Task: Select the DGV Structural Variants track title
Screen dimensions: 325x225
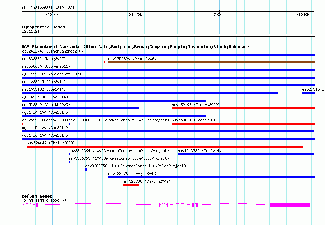Action: [x=135, y=47]
